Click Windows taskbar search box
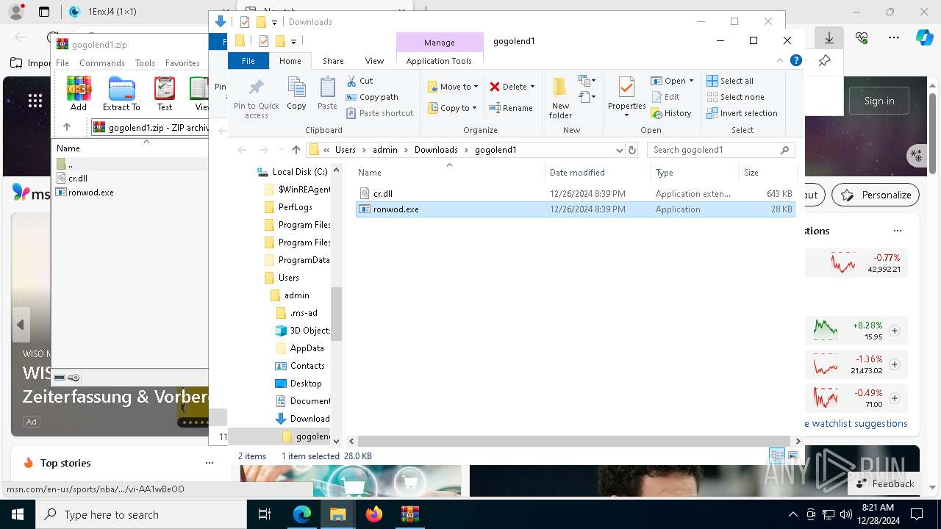This screenshot has width=941, height=529. pyautogui.click(x=141, y=514)
